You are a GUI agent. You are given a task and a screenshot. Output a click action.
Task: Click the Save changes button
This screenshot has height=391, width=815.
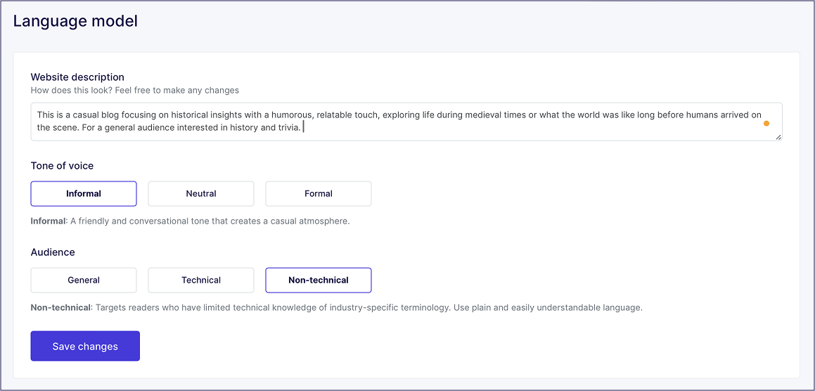tap(85, 346)
